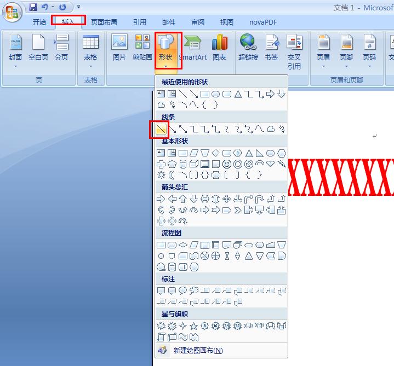Toggle the 形状 shapes dropdown
Screen dimensions: 394x366
coord(165,51)
